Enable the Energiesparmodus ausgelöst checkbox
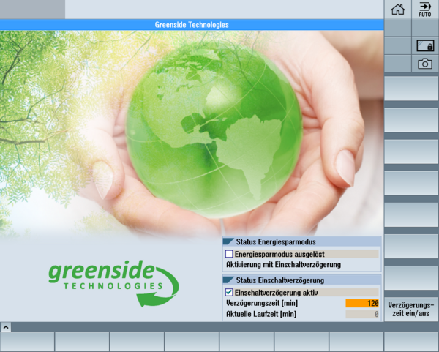Image resolution: width=439 pixels, height=352 pixels. (229, 254)
